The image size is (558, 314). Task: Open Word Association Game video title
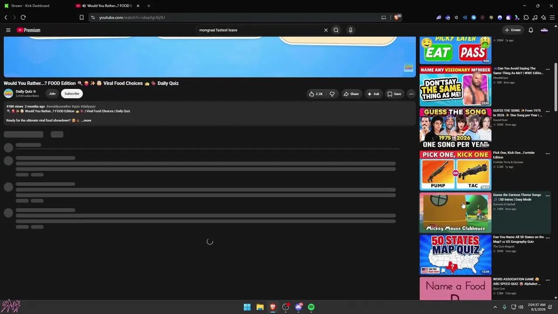pyautogui.click(x=517, y=281)
